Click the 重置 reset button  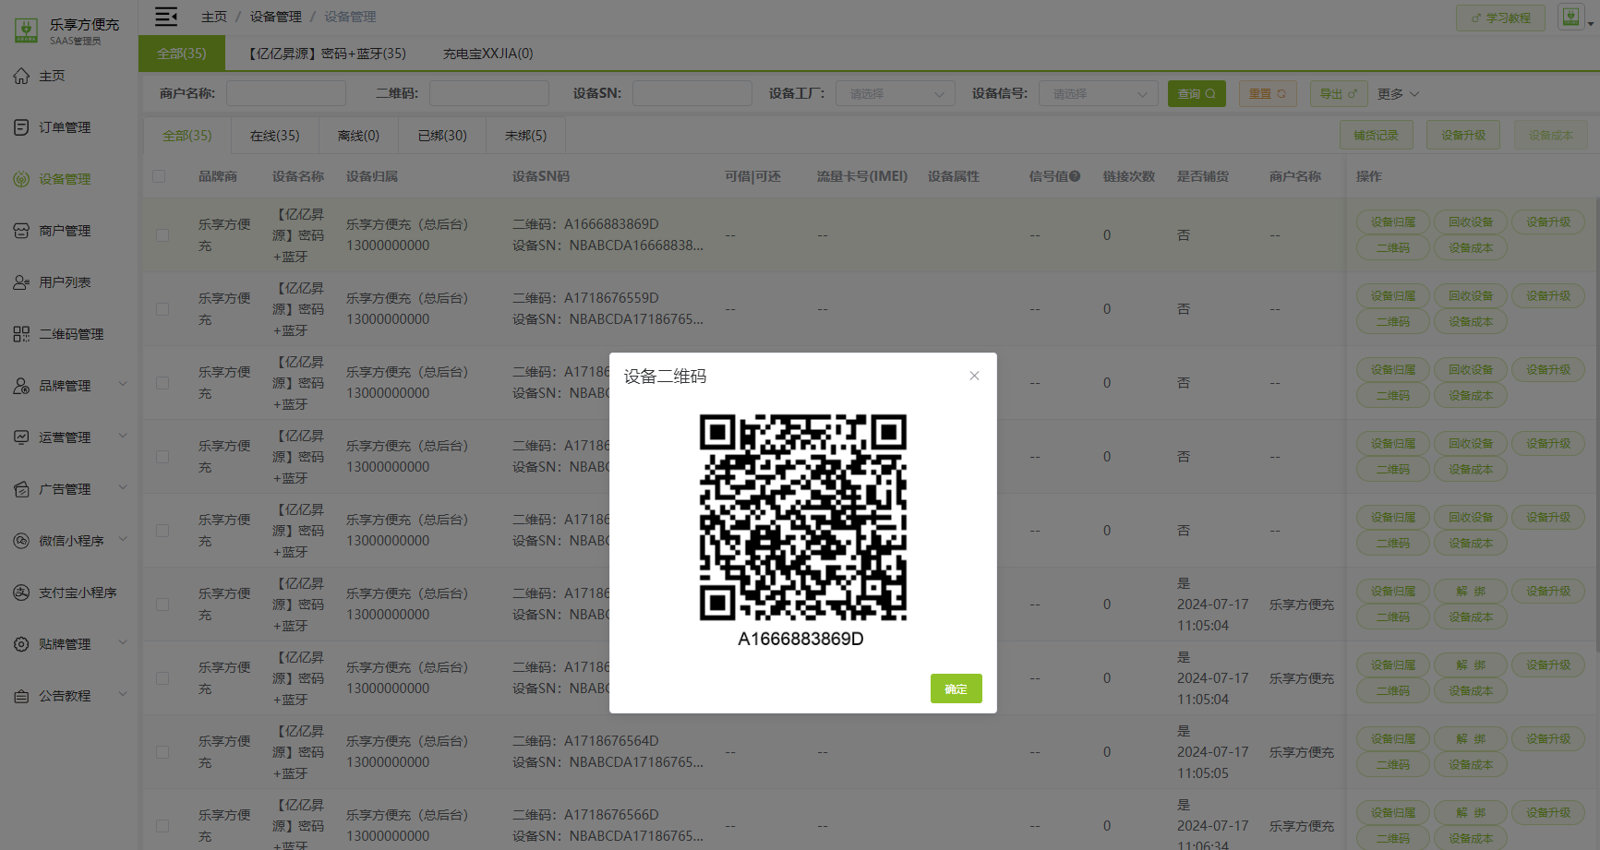(x=1268, y=93)
